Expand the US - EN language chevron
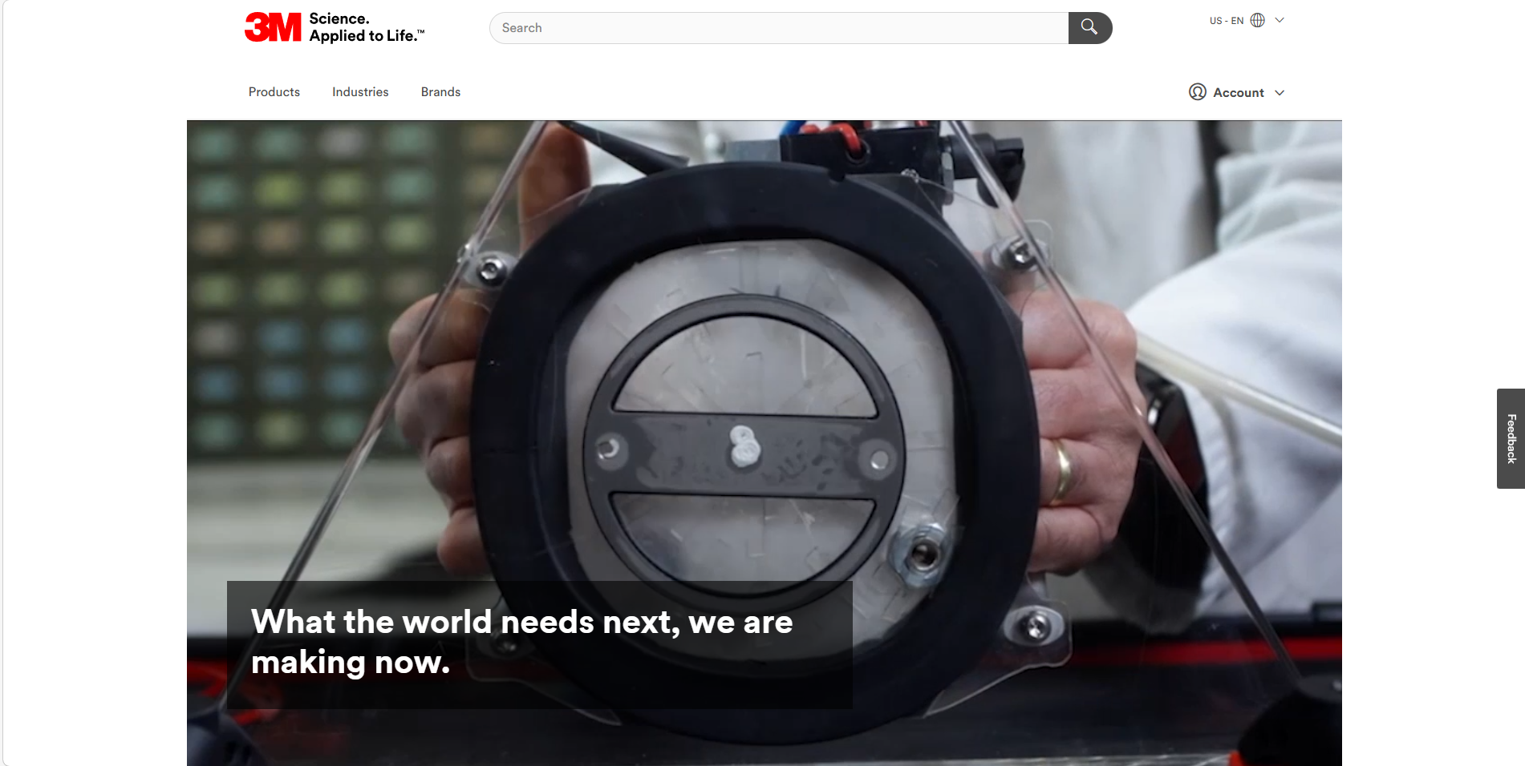 point(1280,21)
